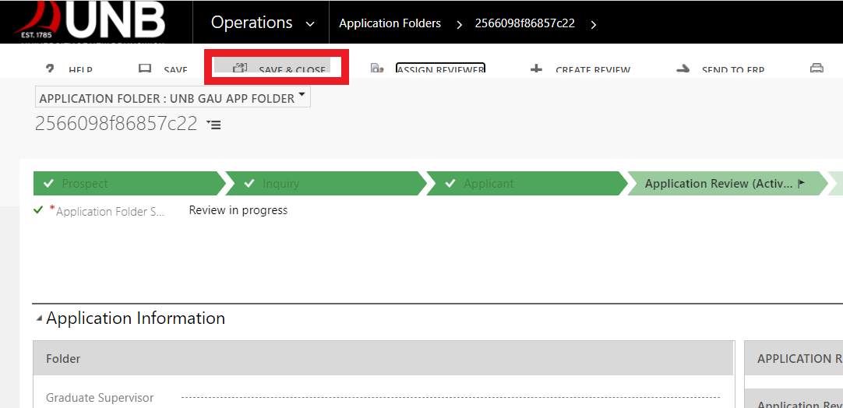Expand the chevron after the 2566098f86857c22 breadcrumb

click(594, 24)
